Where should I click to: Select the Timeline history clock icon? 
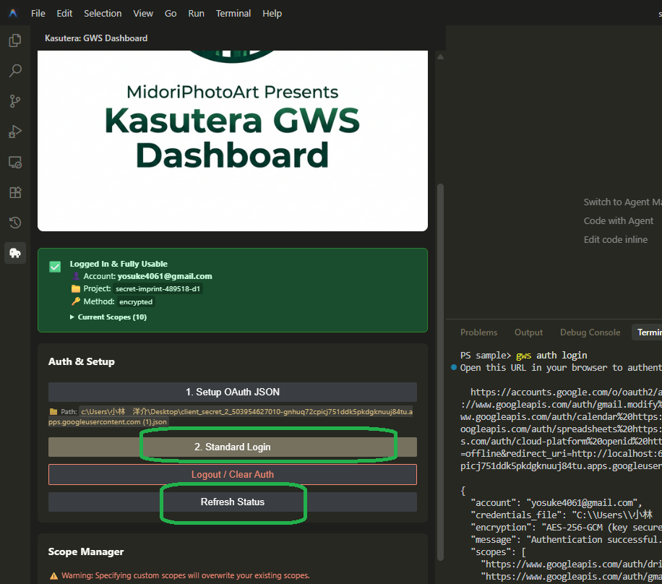point(14,223)
